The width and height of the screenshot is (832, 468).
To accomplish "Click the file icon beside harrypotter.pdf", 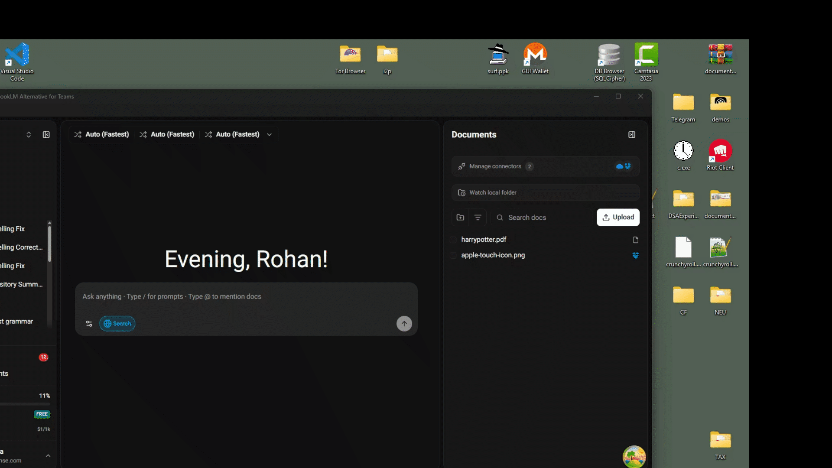I will [x=635, y=240].
